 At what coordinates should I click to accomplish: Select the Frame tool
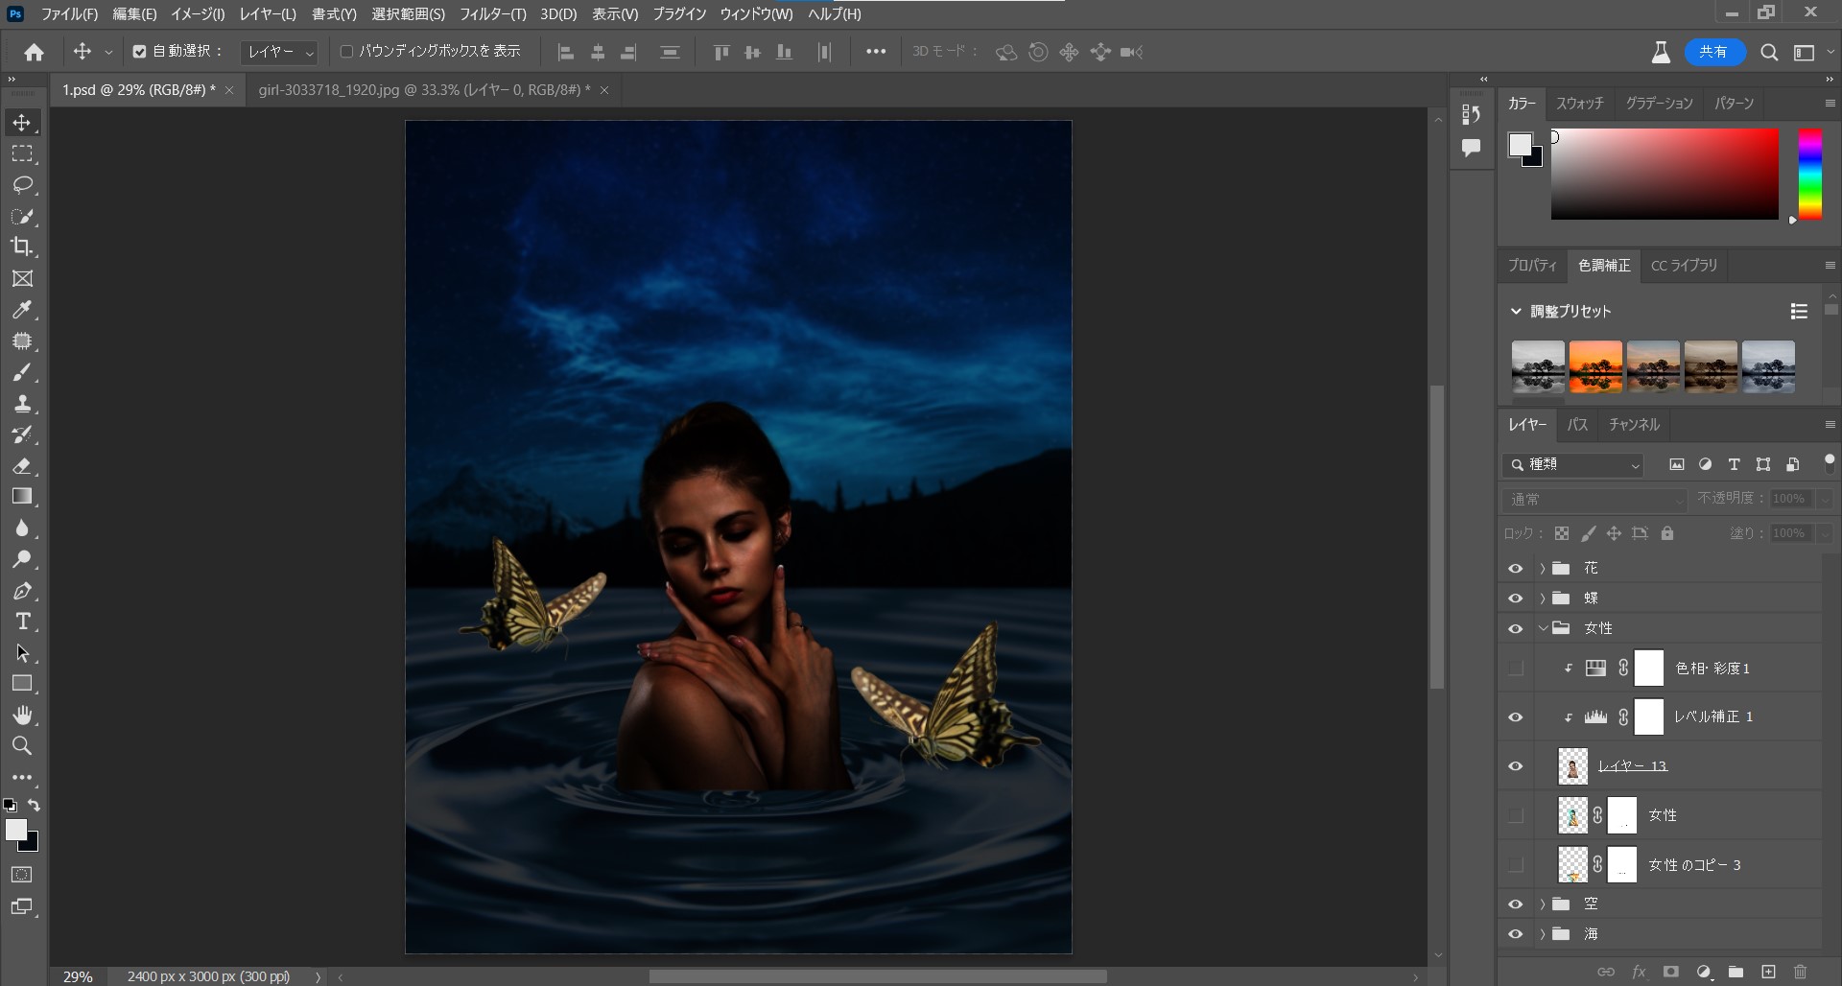tap(22, 278)
